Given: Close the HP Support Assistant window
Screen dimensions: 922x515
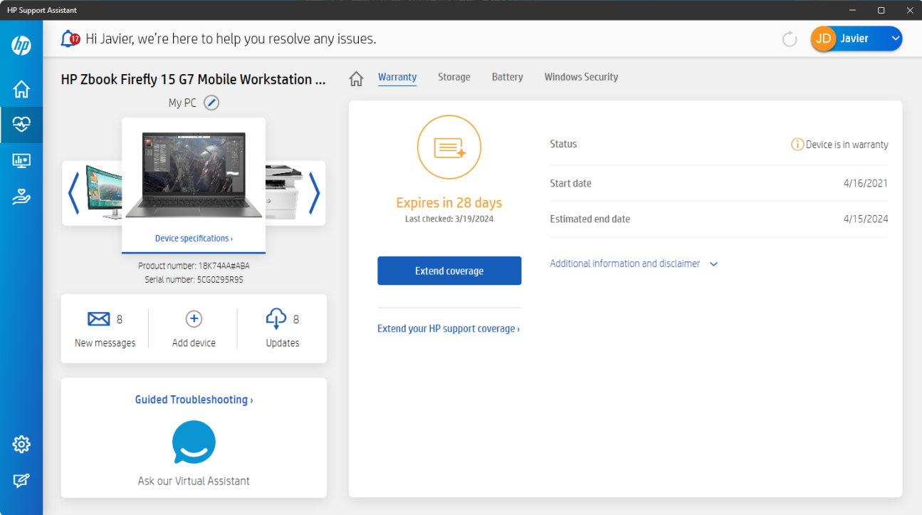Looking at the screenshot, I should click(x=908, y=10).
